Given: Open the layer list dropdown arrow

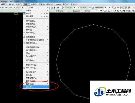Looking at the screenshot, I should coord(21,11).
